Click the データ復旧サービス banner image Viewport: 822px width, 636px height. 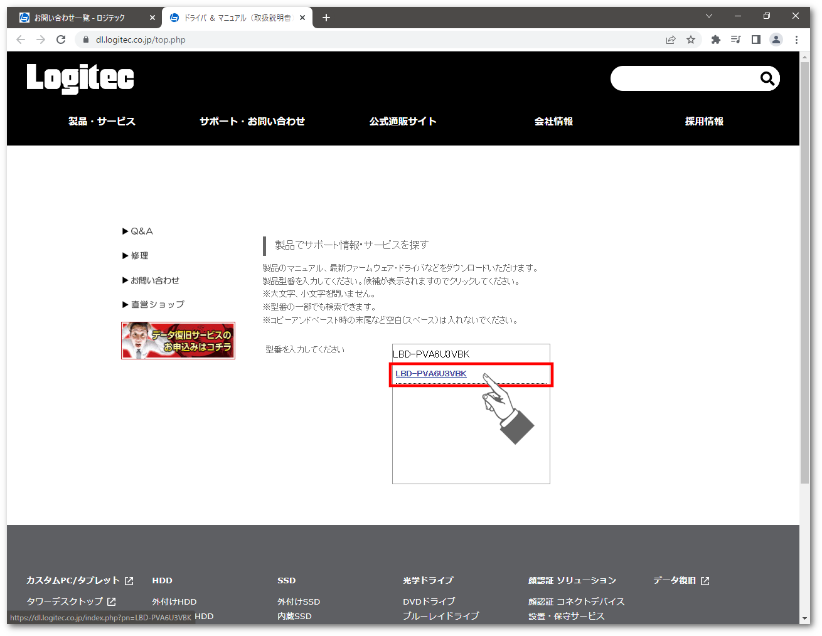click(178, 341)
